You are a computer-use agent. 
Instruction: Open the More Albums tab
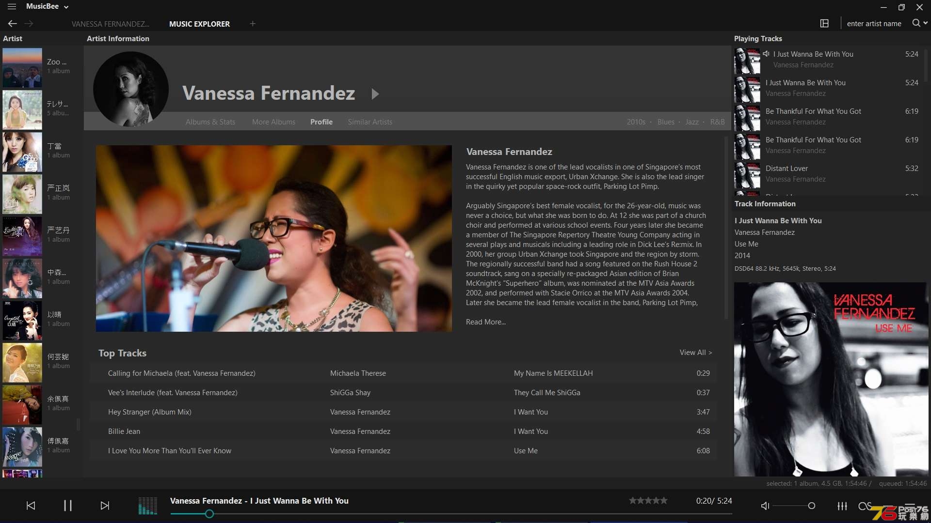[273, 122]
